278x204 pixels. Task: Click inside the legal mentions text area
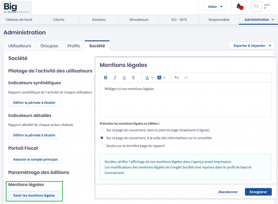pos(185,100)
